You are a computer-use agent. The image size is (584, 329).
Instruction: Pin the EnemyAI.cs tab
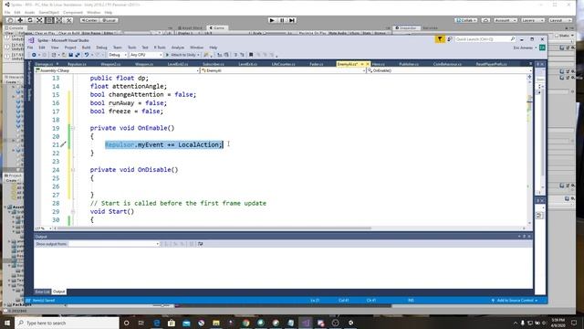coord(362,64)
